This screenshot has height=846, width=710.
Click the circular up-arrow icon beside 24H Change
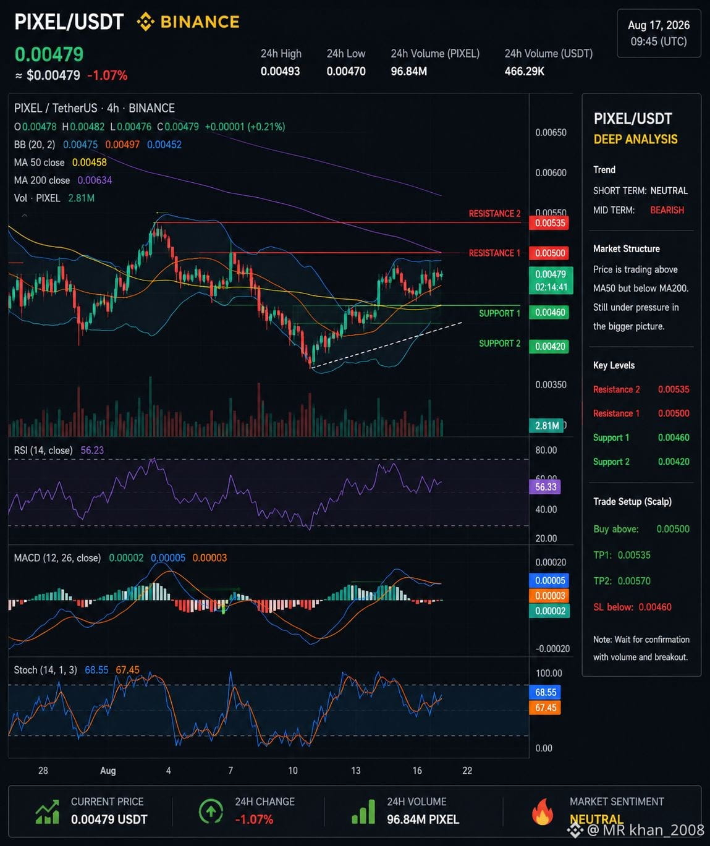click(x=211, y=811)
